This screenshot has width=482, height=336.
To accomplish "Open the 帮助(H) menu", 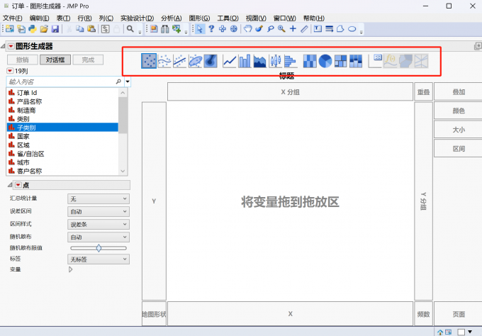I will (x=313, y=18).
